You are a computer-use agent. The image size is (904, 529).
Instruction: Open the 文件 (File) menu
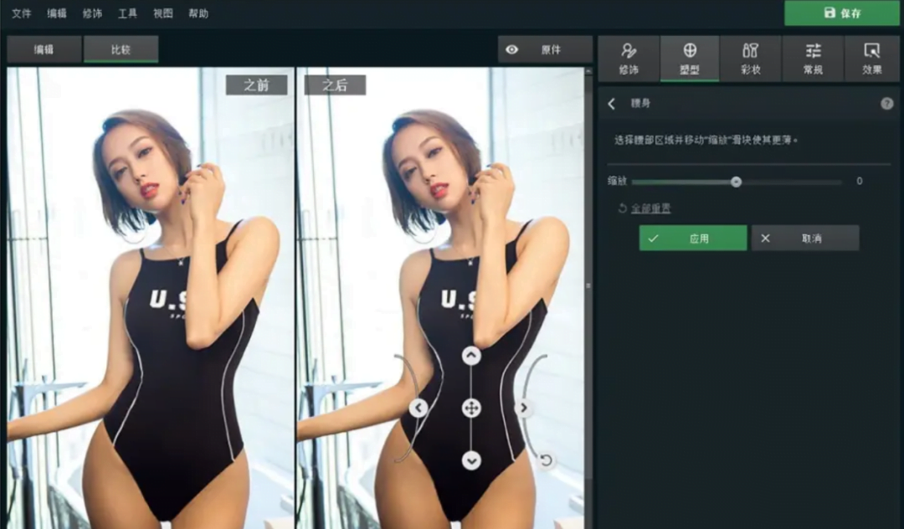click(21, 13)
